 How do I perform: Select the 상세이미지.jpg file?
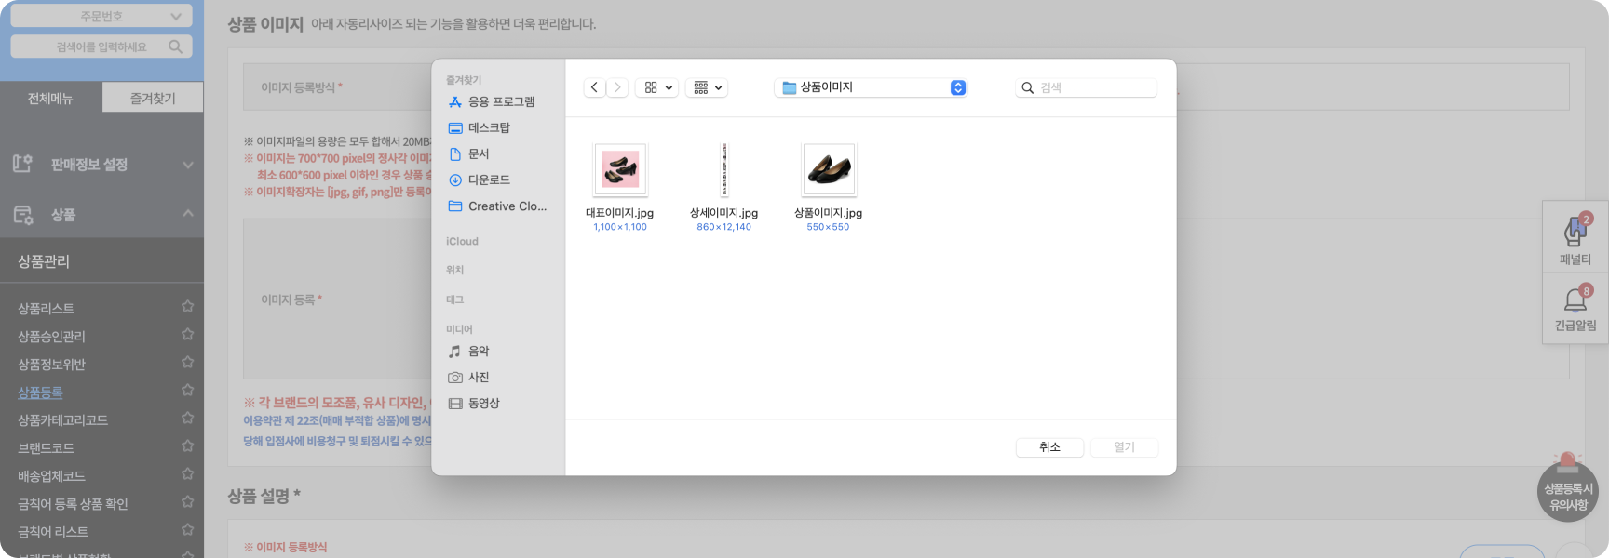(x=723, y=170)
